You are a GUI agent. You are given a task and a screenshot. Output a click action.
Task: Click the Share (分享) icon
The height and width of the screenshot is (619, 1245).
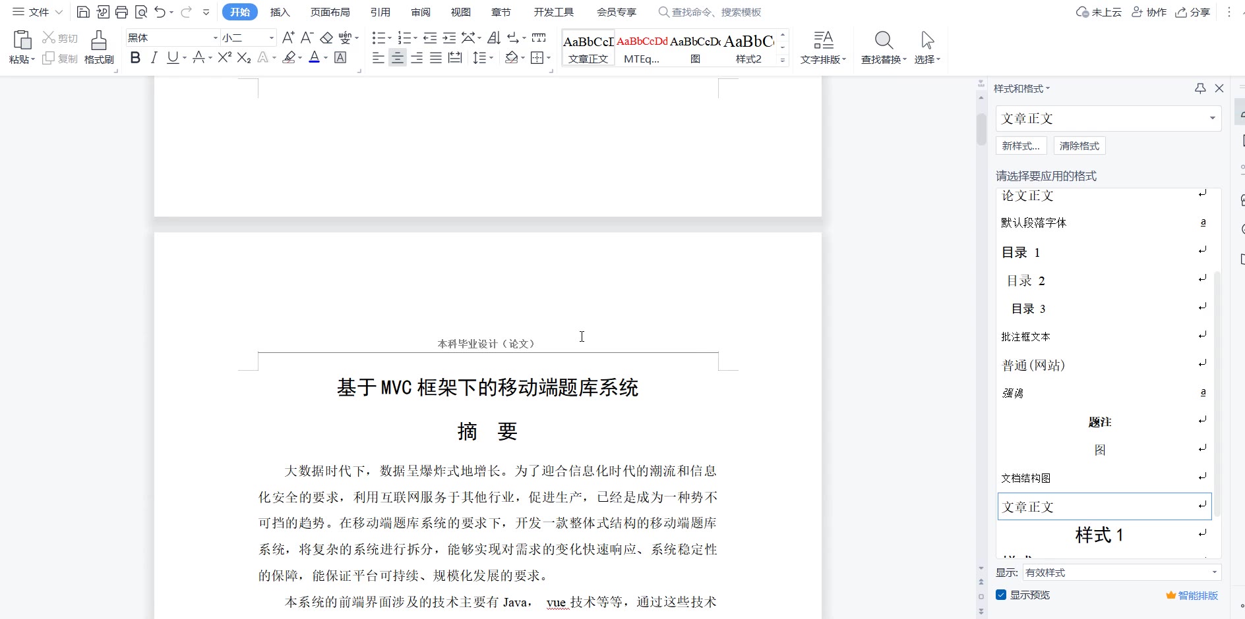click(1193, 12)
